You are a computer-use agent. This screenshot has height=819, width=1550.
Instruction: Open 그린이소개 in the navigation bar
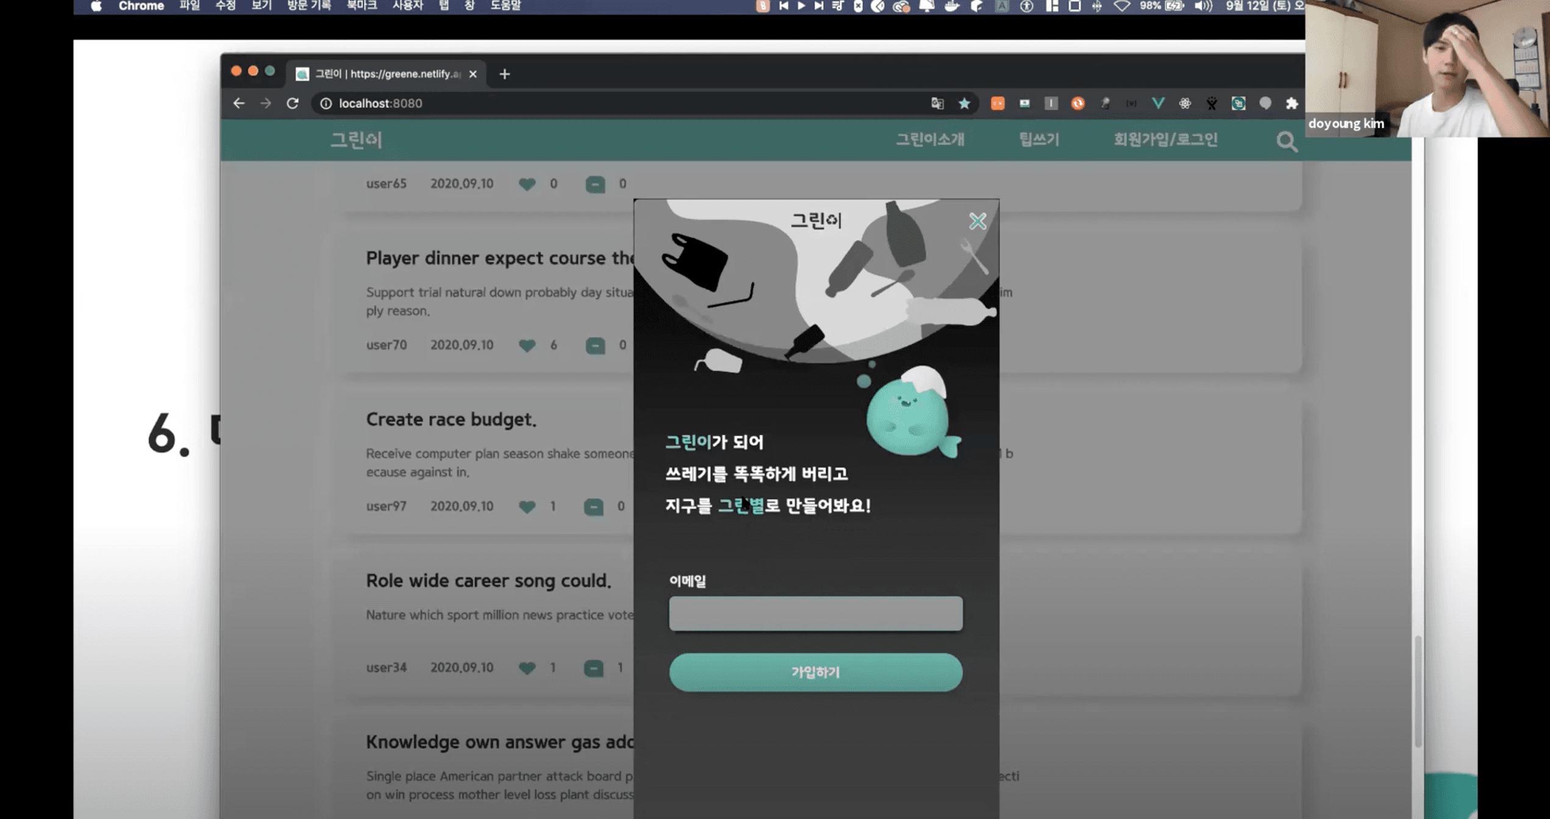tap(930, 140)
